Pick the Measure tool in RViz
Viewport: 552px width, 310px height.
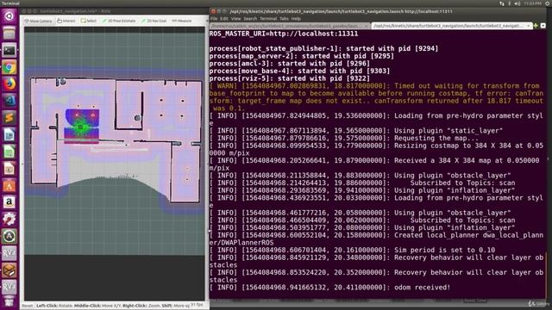pyautogui.click(x=182, y=21)
